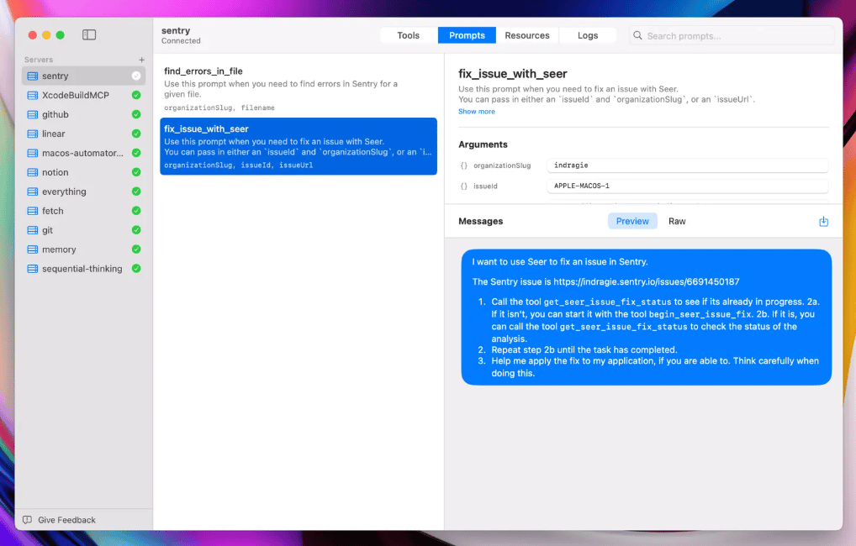
Task: Click the Arguments heading
Action: point(483,144)
